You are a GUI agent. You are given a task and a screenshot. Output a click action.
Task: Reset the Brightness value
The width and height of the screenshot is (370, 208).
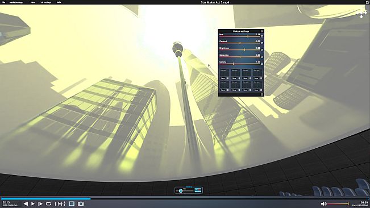(x=262, y=50)
